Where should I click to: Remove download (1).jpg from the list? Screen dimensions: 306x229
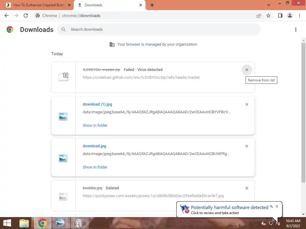pos(247,104)
